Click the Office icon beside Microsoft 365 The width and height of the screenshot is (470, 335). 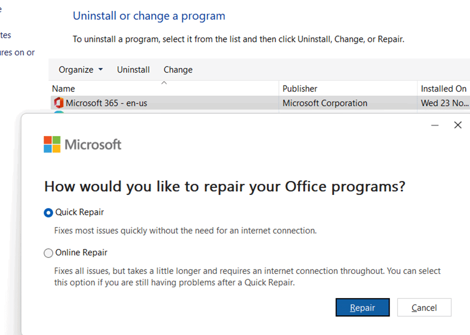point(58,103)
